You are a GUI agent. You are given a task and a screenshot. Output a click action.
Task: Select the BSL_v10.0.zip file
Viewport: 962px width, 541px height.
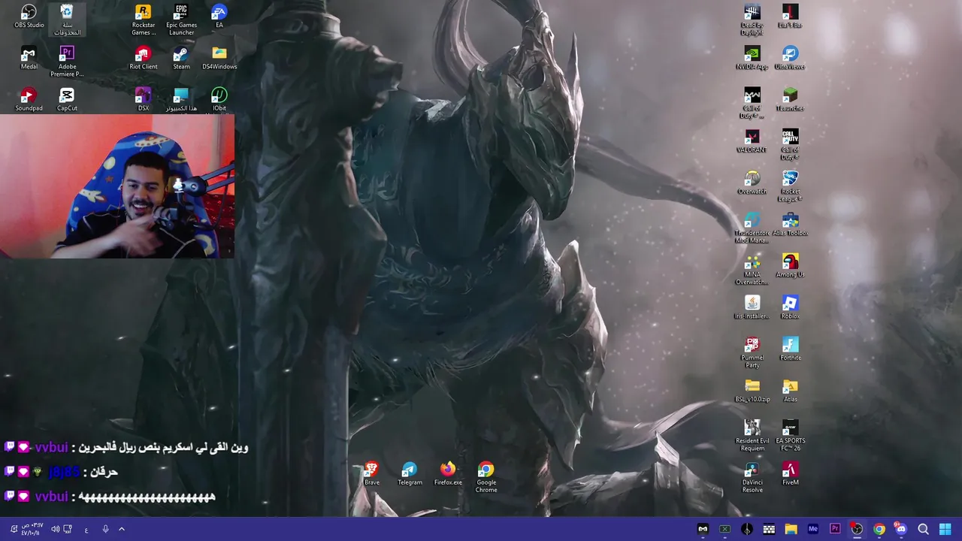(x=752, y=390)
